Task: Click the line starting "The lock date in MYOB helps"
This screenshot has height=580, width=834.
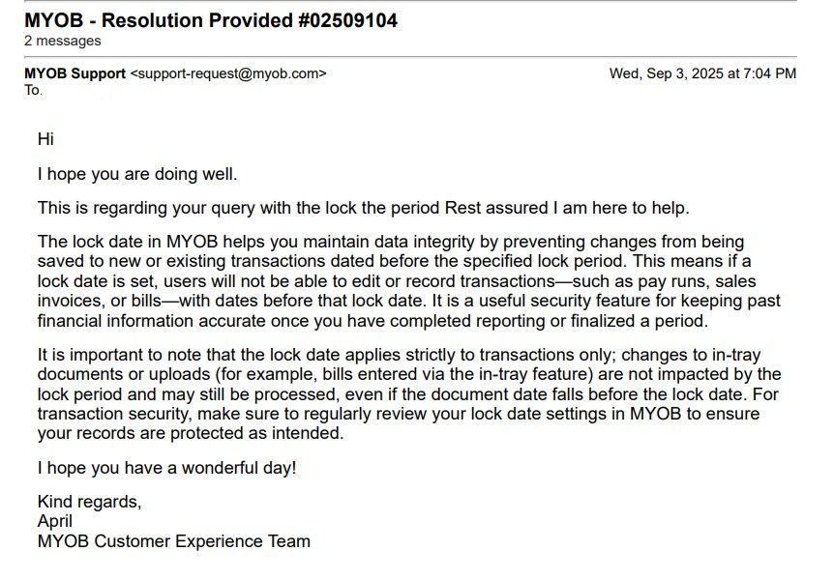Action: (x=390, y=242)
